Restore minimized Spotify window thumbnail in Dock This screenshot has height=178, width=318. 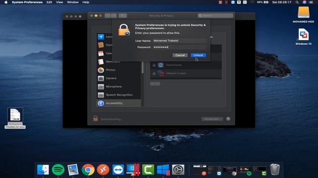[x=245, y=171]
